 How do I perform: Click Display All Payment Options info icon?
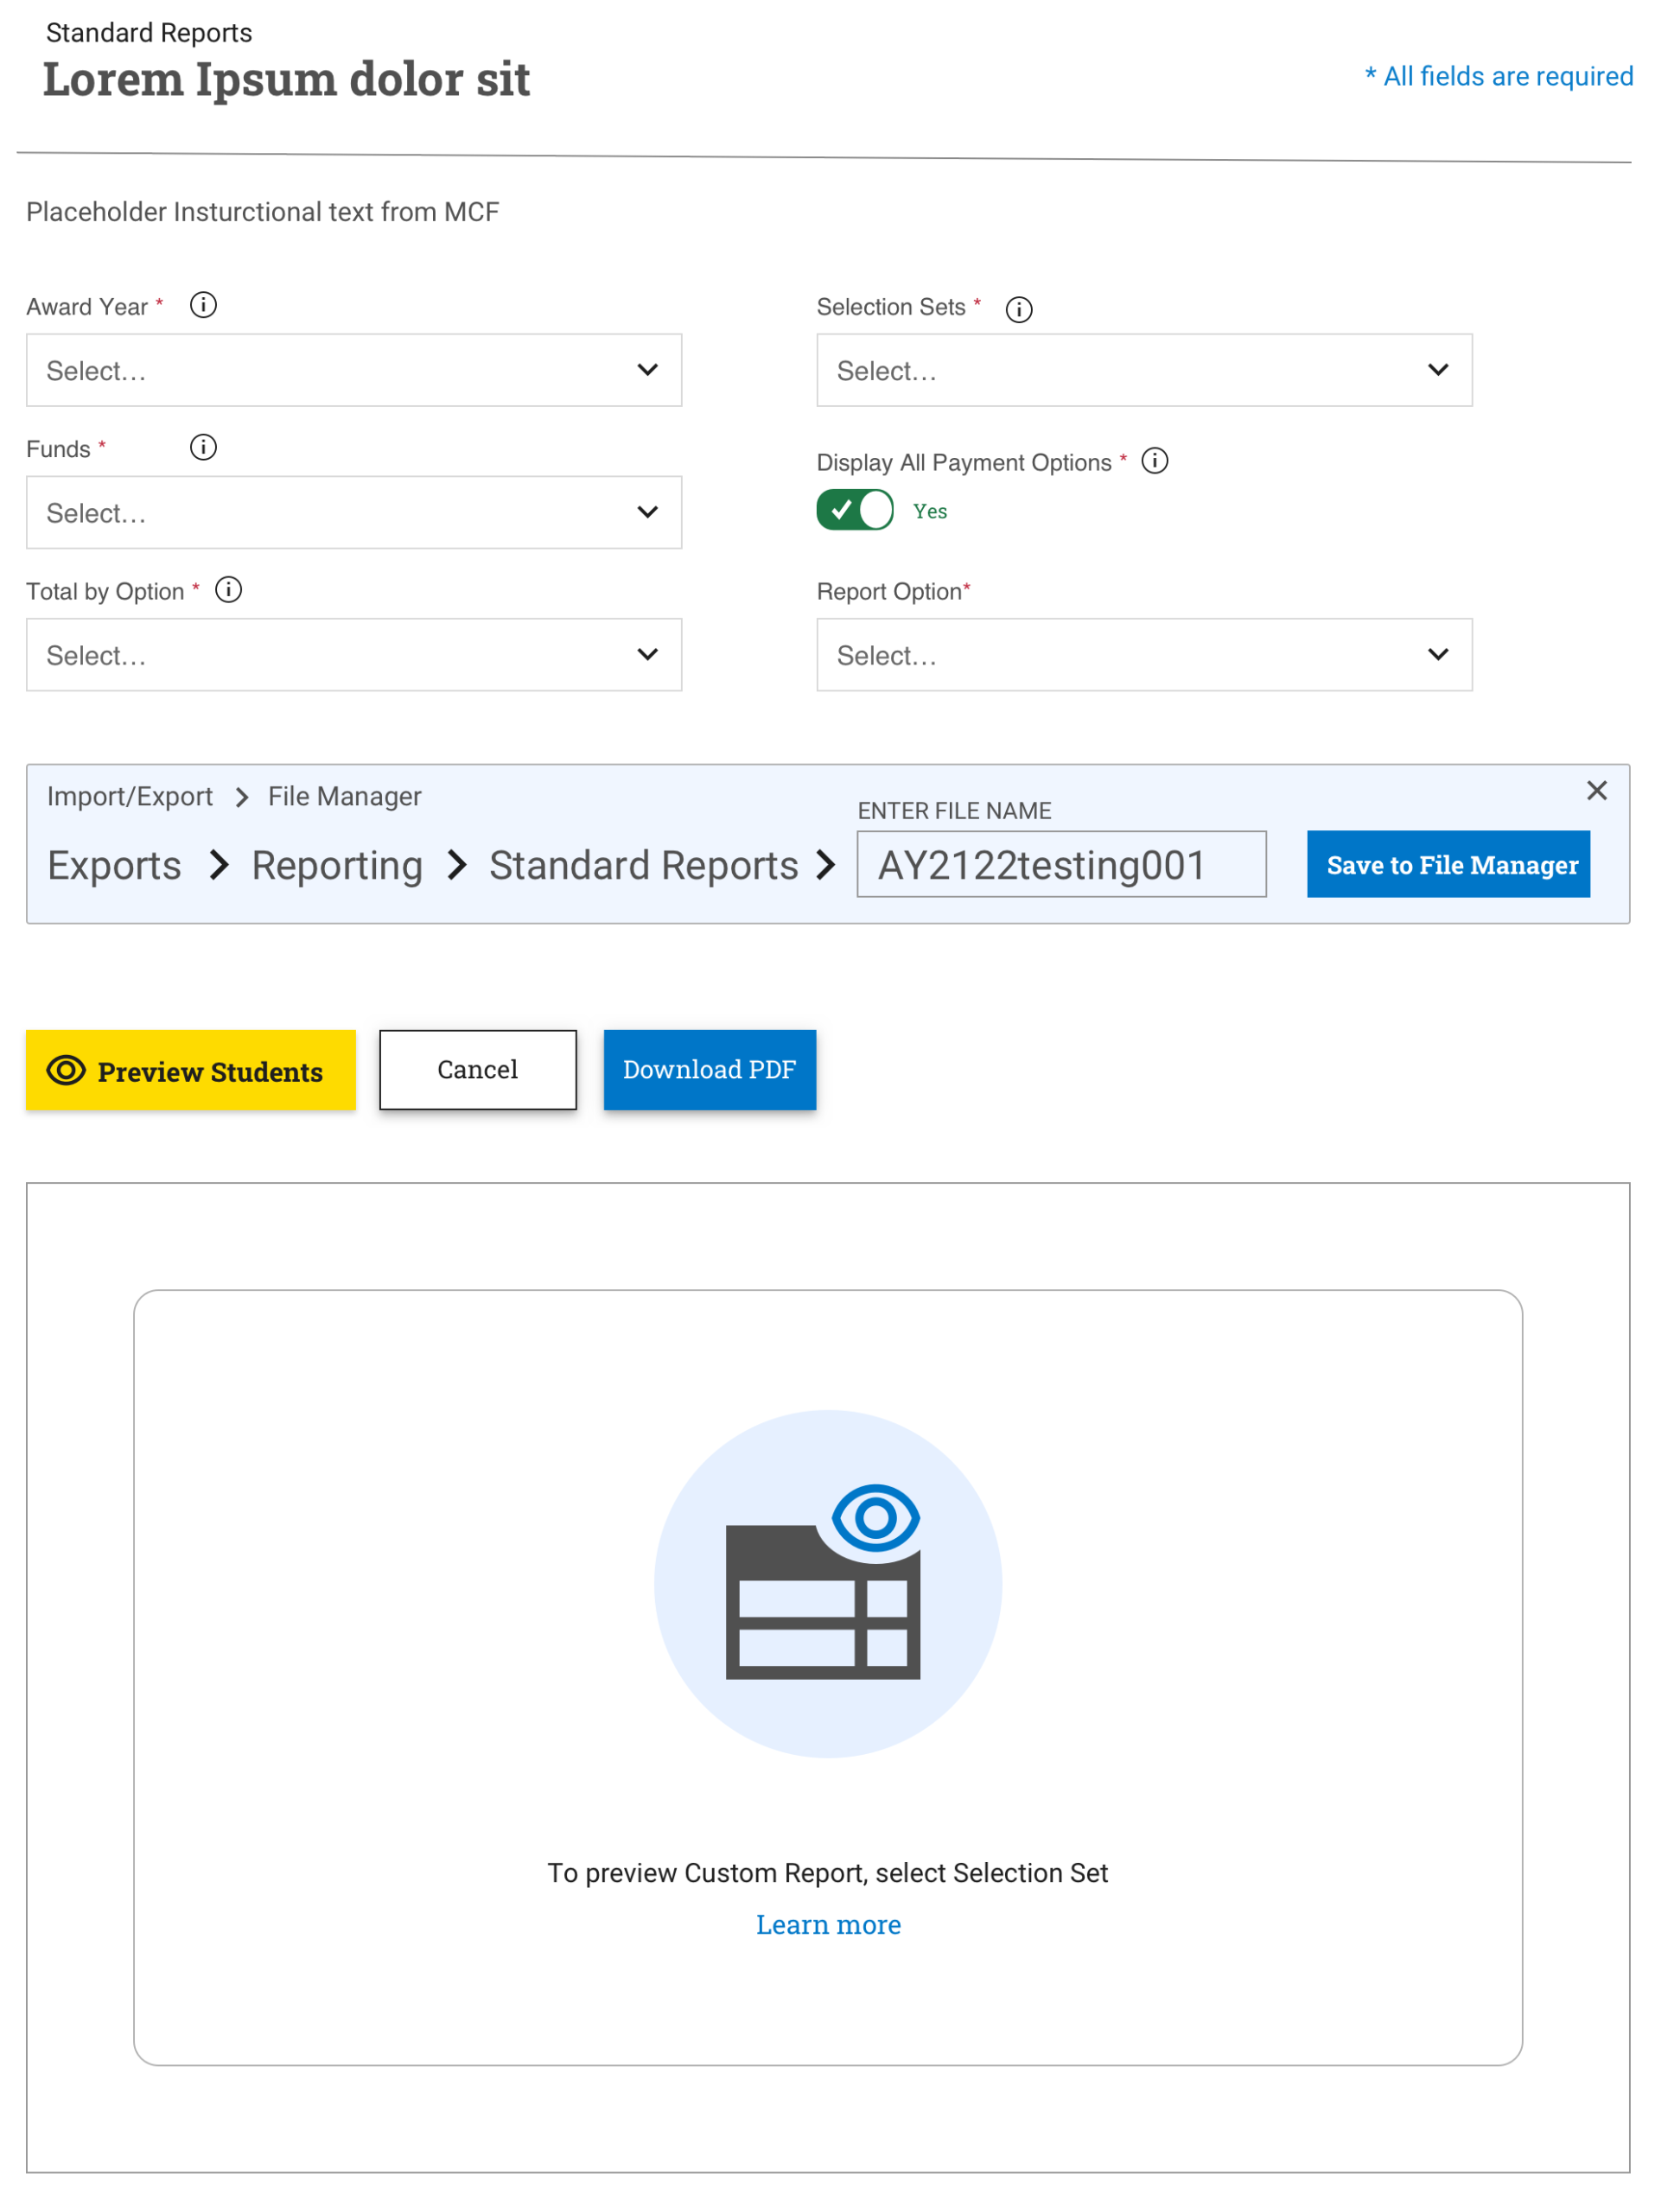pyautogui.click(x=1154, y=461)
